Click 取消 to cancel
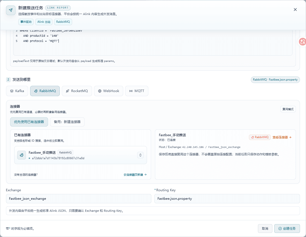Image resolution: width=306 pixels, height=237 pixels. (x=265, y=229)
